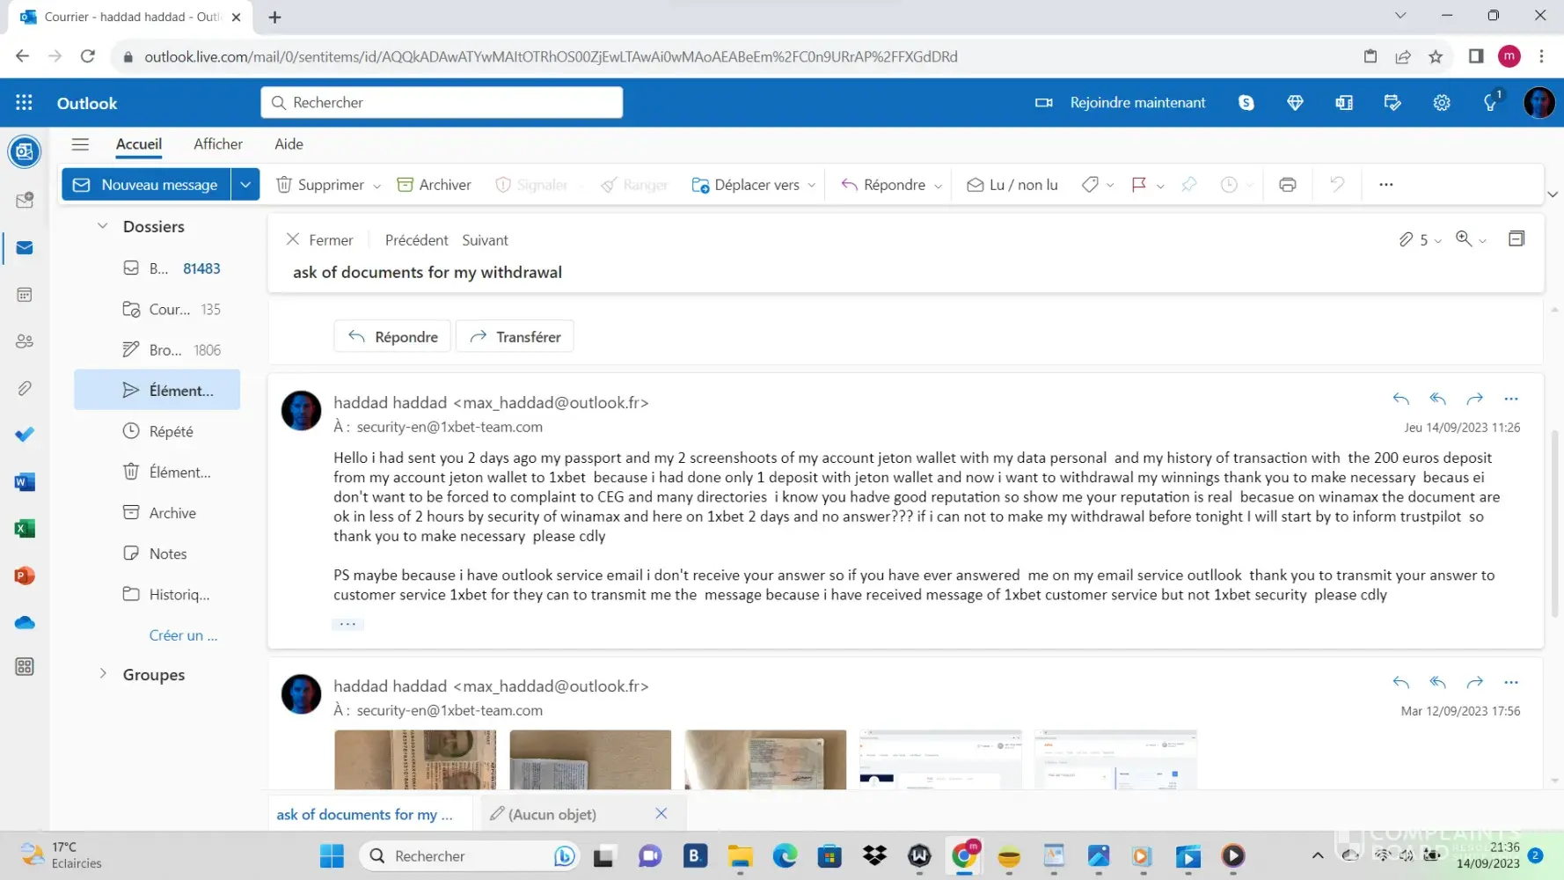
Task: Click in the Rechercher search field
Action: point(442,103)
